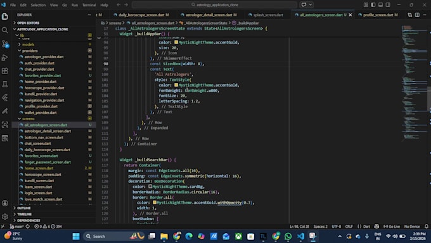Click the main branch in status bar
Viewport: 431px width, 243px height.
point(17,227)
